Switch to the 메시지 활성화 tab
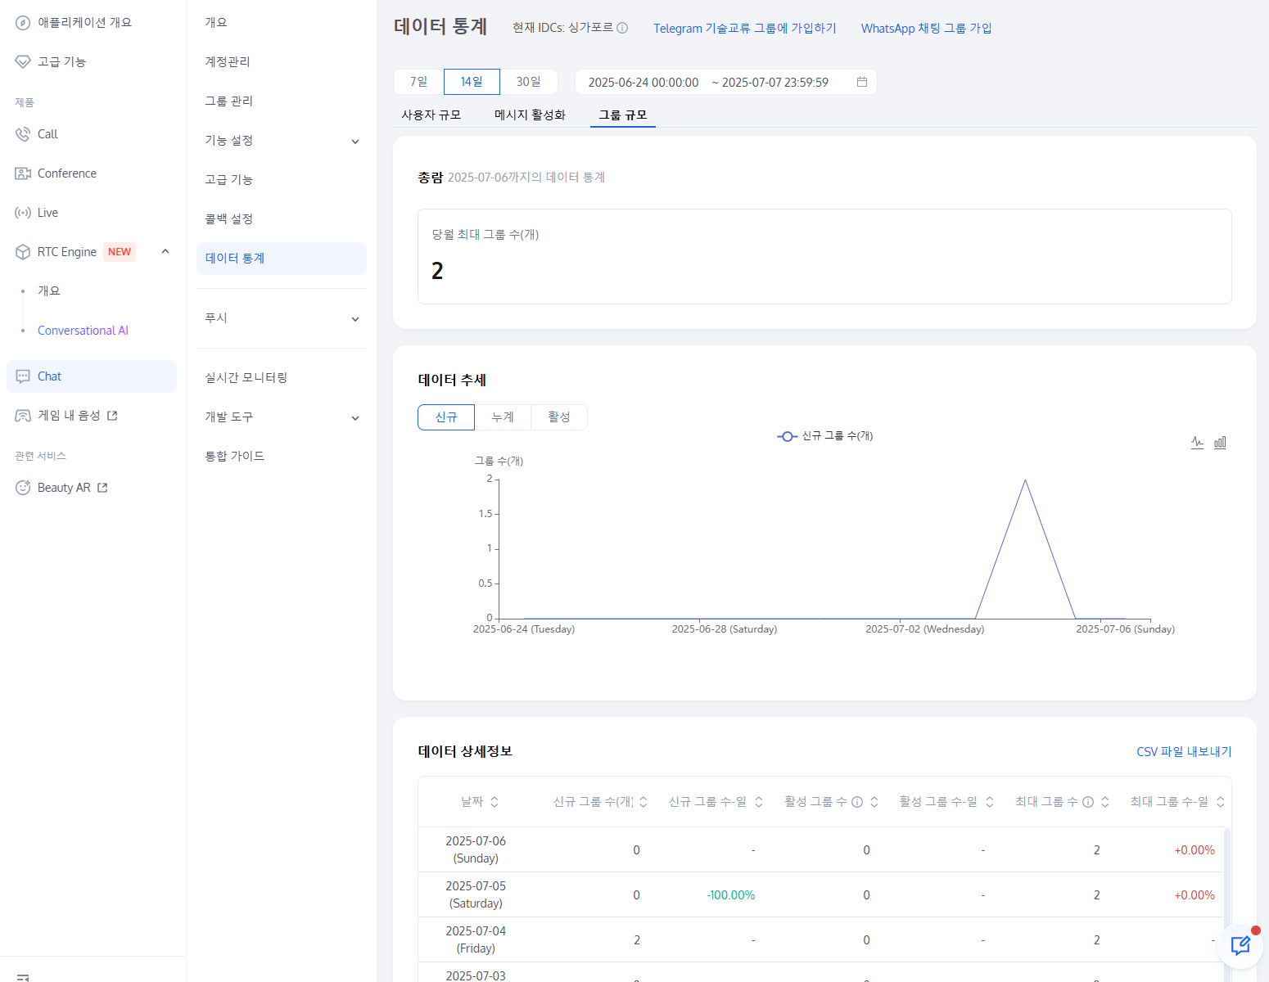 pos(530,115)
